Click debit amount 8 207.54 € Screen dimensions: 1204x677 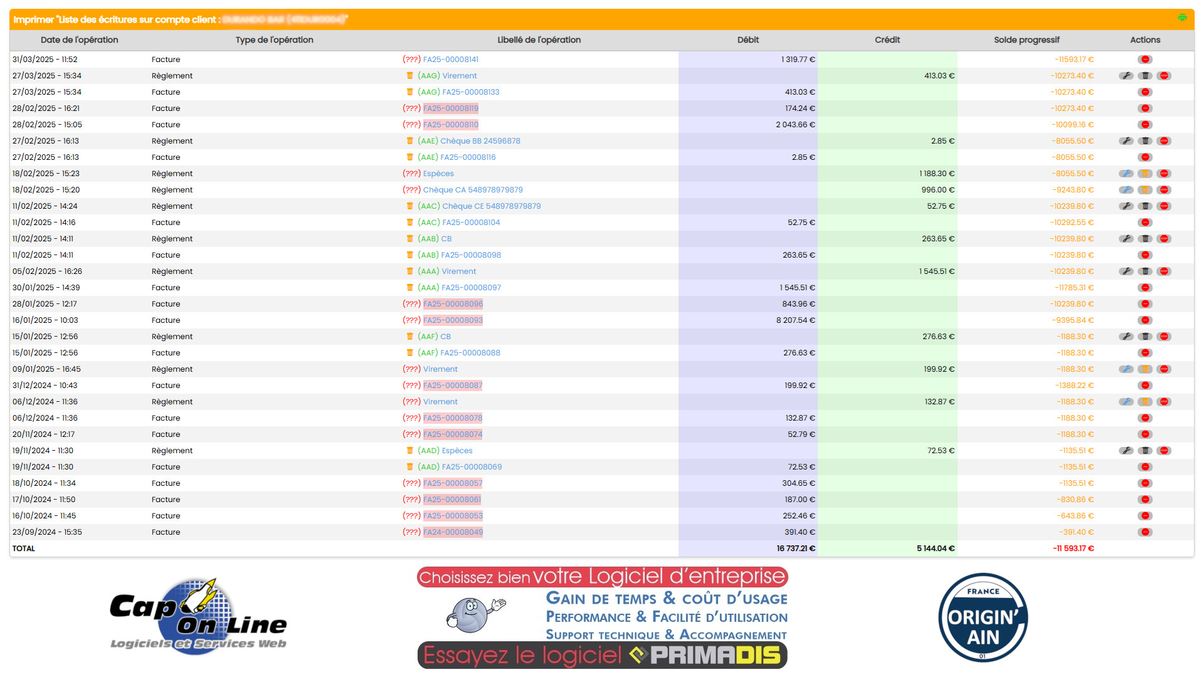(x=795, y=320)
